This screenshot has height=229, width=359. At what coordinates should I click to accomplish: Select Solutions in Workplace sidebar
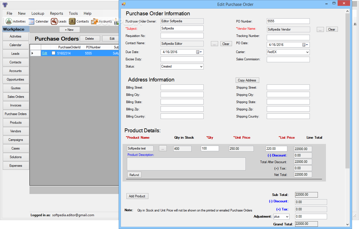click(x=16, y=157)
